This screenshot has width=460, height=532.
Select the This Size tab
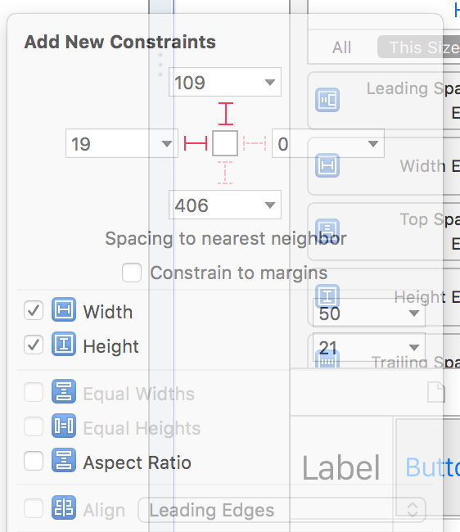click(x=419, y=47)
